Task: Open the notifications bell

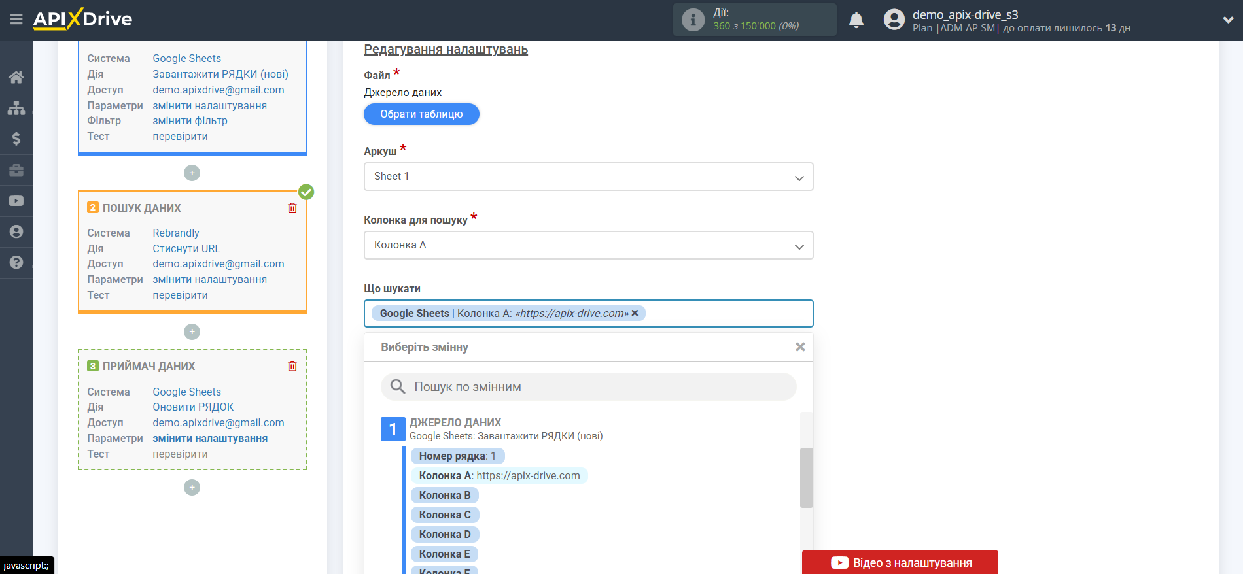Action: (856, 20)
